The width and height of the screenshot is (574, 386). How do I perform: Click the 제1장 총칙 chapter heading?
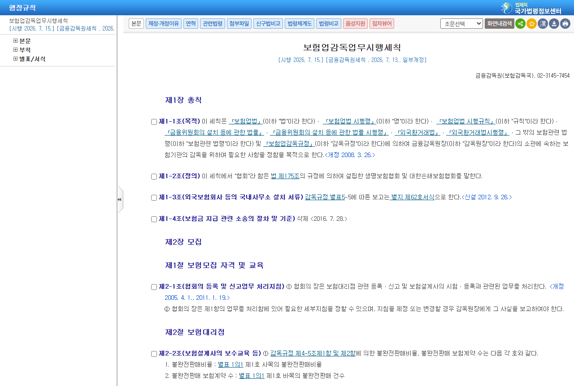pos(183,100)
